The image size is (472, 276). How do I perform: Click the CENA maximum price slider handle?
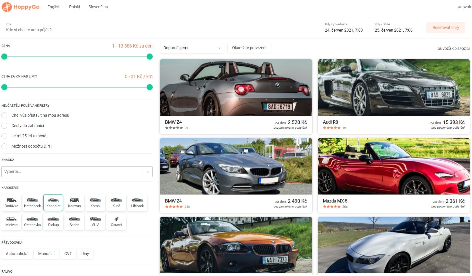coord(150,57)
